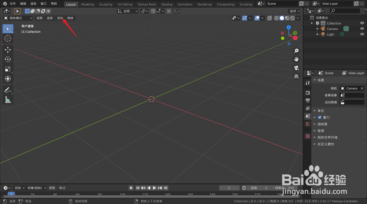Screen dimensions: 367x204
Task: Hide the Camera using its eye icon
Action: coord(362,29)
